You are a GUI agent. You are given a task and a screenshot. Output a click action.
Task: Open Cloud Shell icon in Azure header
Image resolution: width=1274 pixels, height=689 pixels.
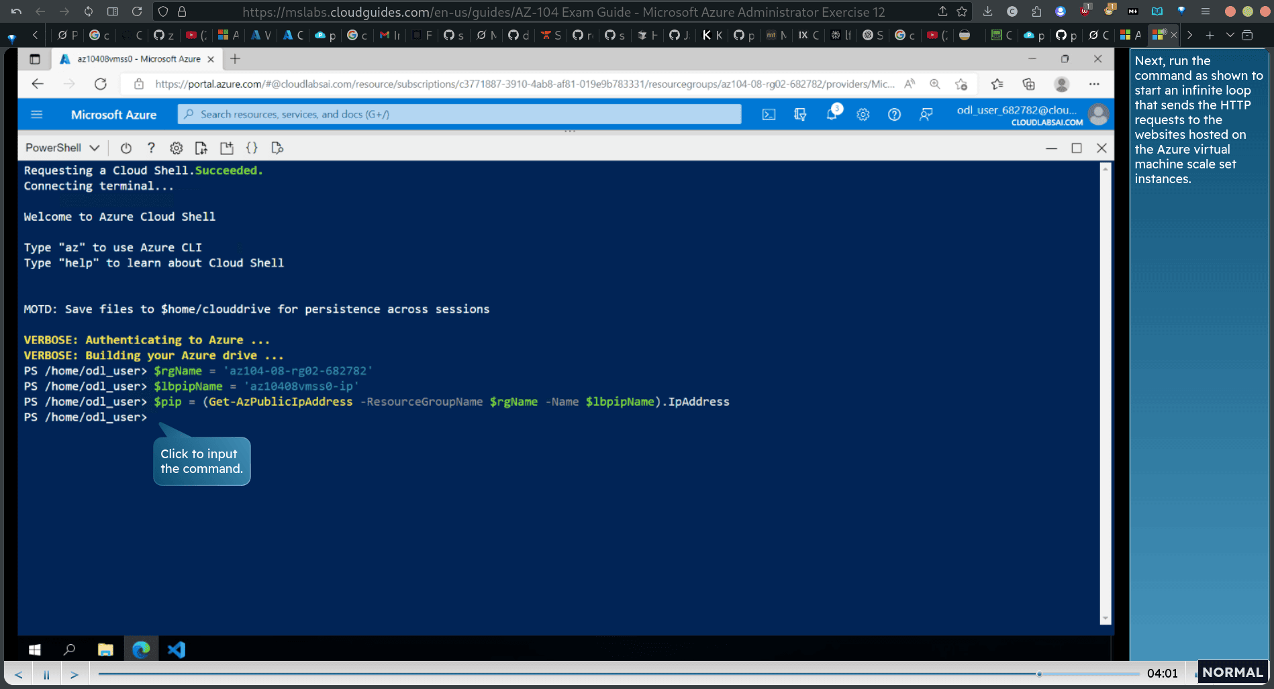(x=769, y=115)
